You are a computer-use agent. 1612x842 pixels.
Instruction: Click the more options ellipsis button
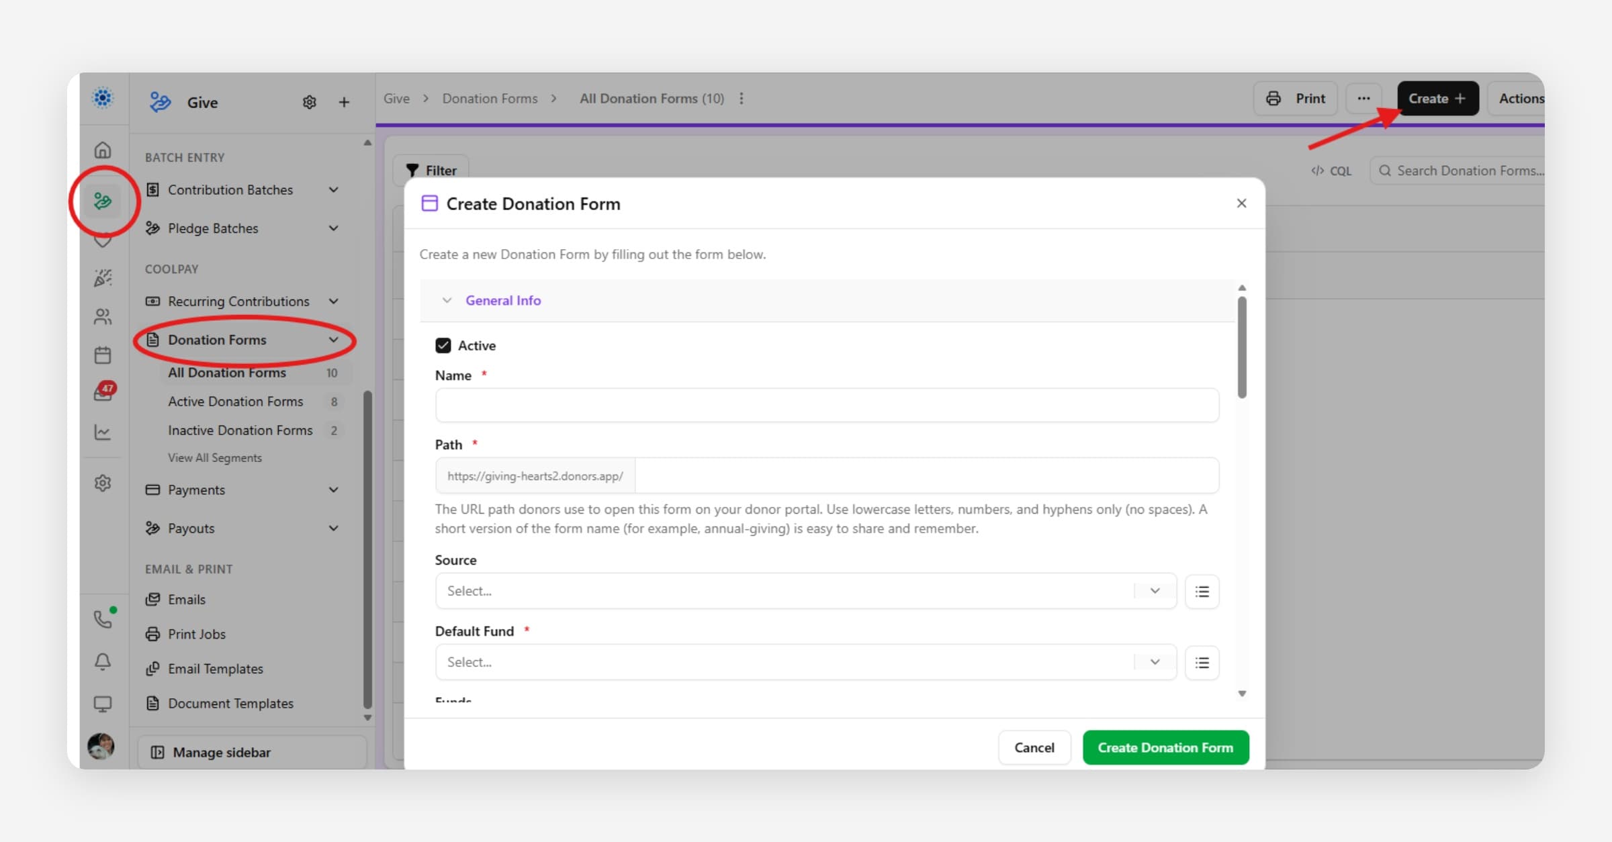(1363, 99)
